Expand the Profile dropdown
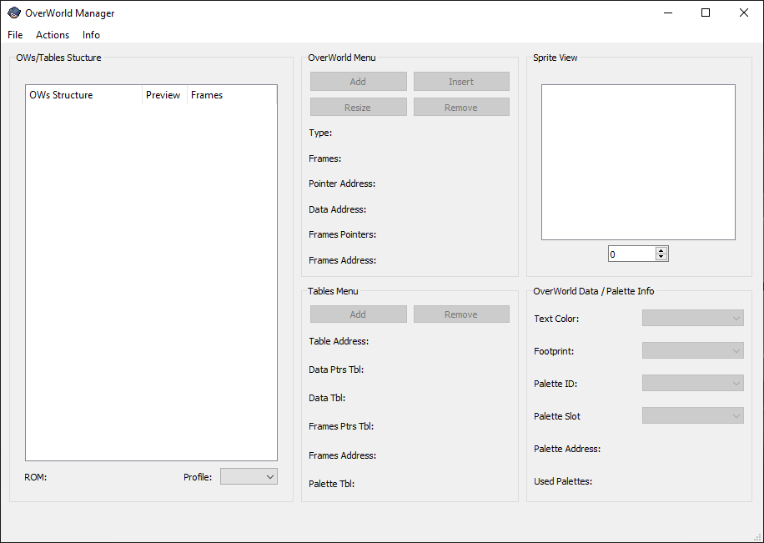The image size is (764, 543). 249,476
